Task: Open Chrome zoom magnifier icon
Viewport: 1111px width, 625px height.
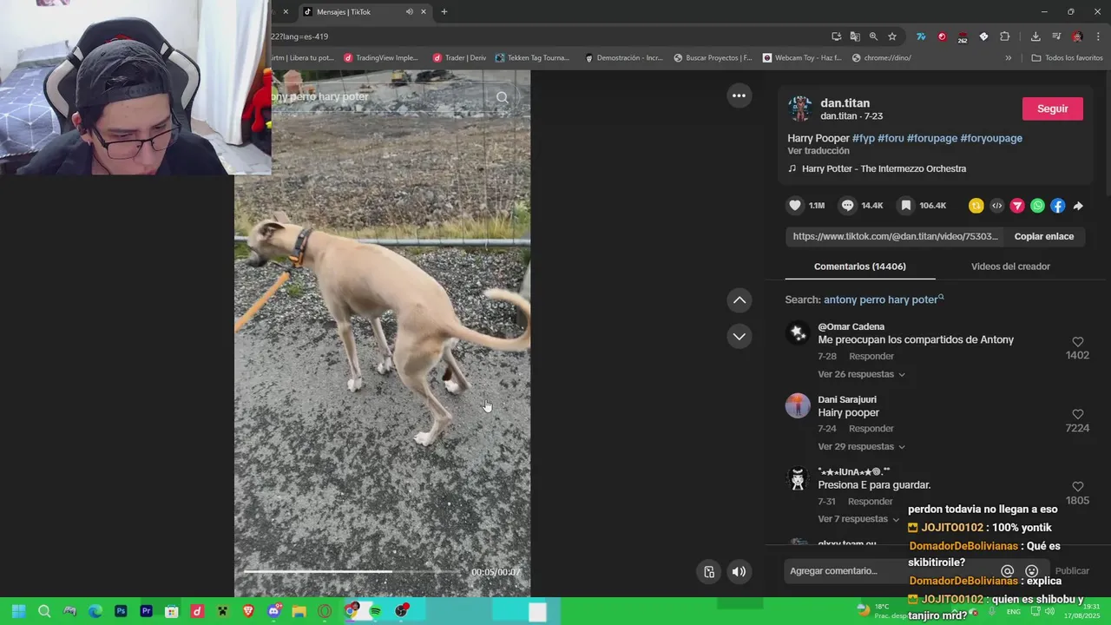Action: tap(873, 36)
